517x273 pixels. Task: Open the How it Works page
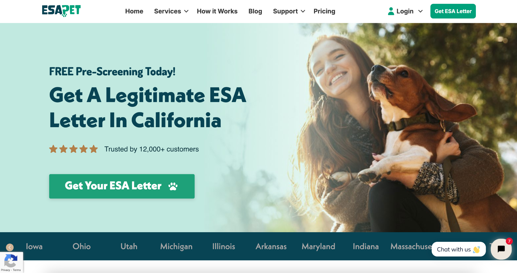click(x=217, y=11)
